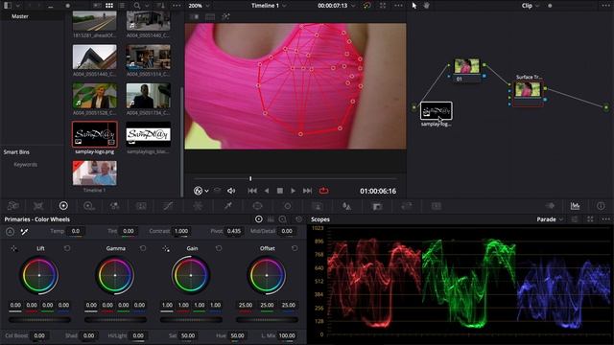Viewport: 614px width, 345px height.
Task: Switch Primaries to Log wheels mode
Action: point(283,219)
